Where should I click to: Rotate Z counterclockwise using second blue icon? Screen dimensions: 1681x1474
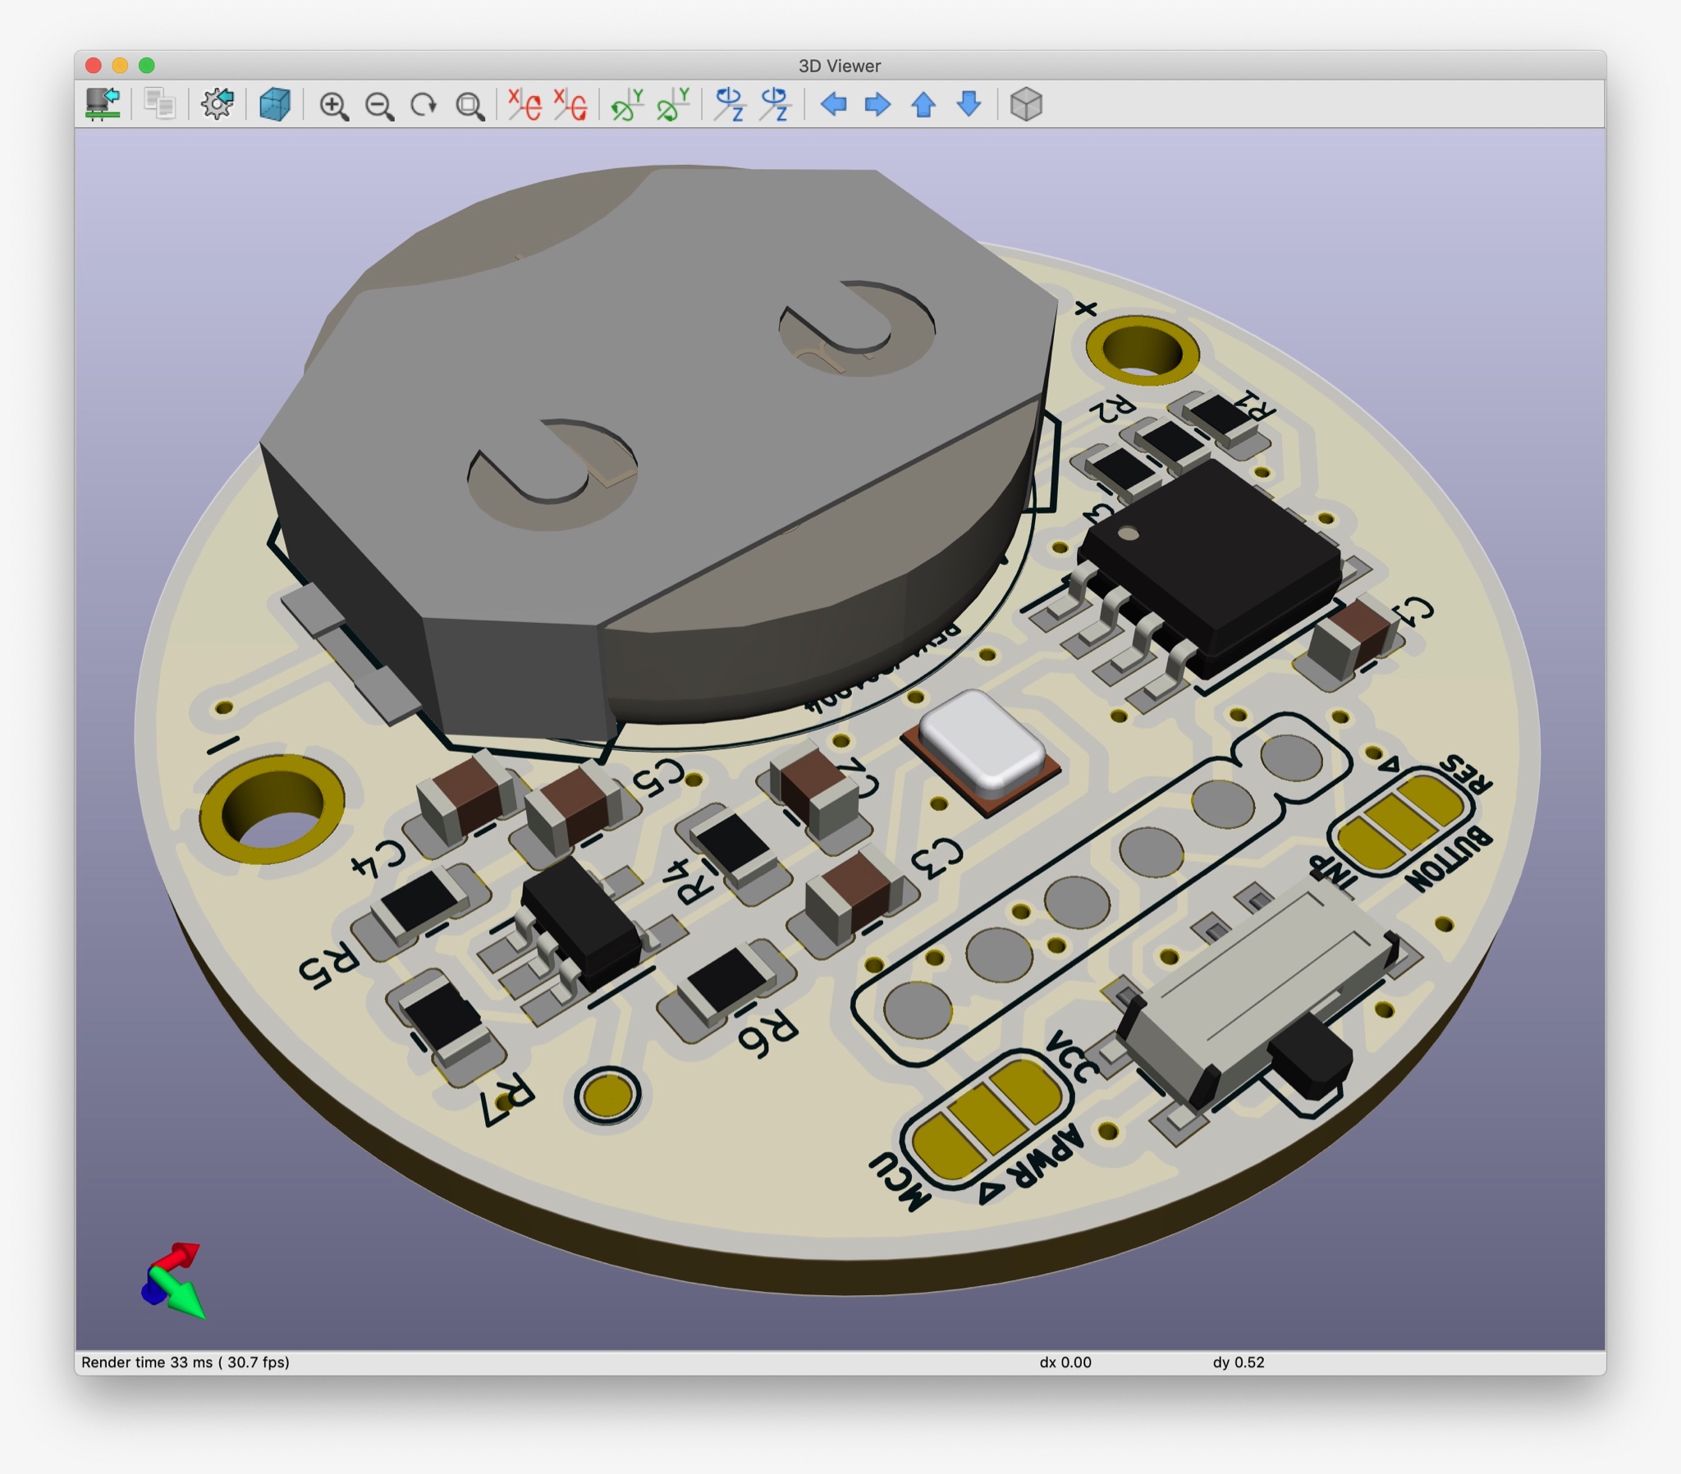click(x=776, y=104)
